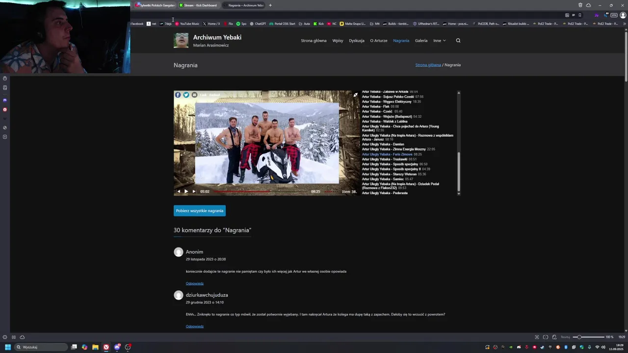This screenshot has height=353, width=628.
Task: Open the O Arturze page
Action: 379,41
